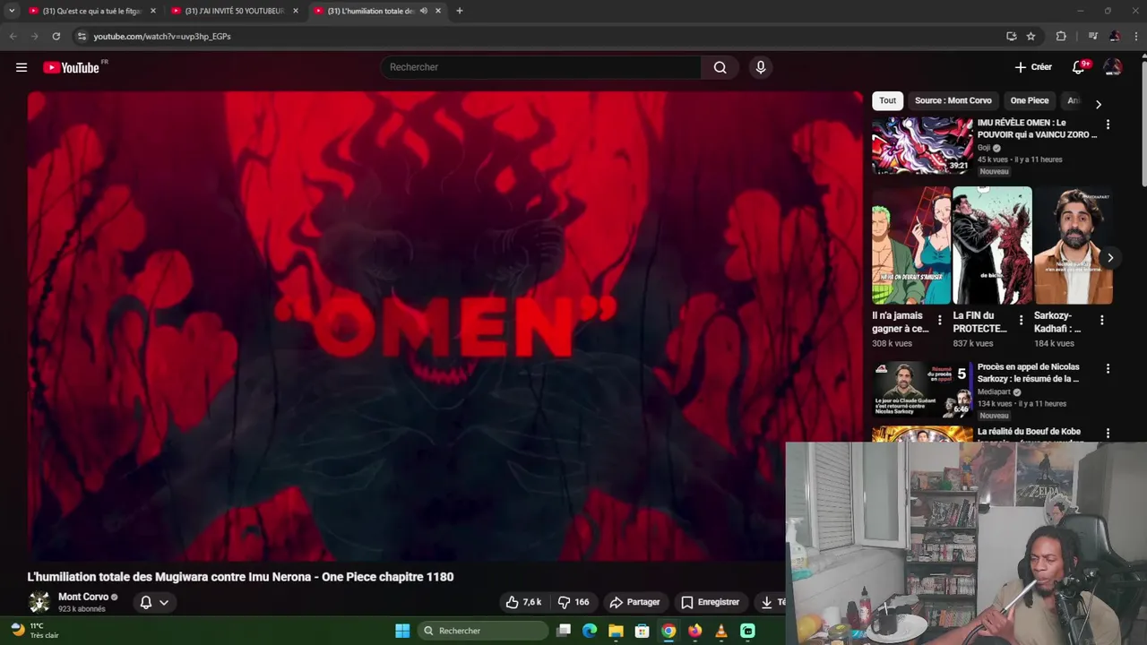Image resolution: width=1147 pixels, height=645 pixels.
Task: Open the 'Sarkozy-Kadhafi' Short title
Action: point(1058,322)
